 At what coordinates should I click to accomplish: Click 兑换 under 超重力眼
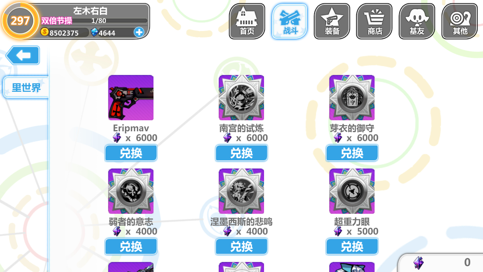(352, 246)
